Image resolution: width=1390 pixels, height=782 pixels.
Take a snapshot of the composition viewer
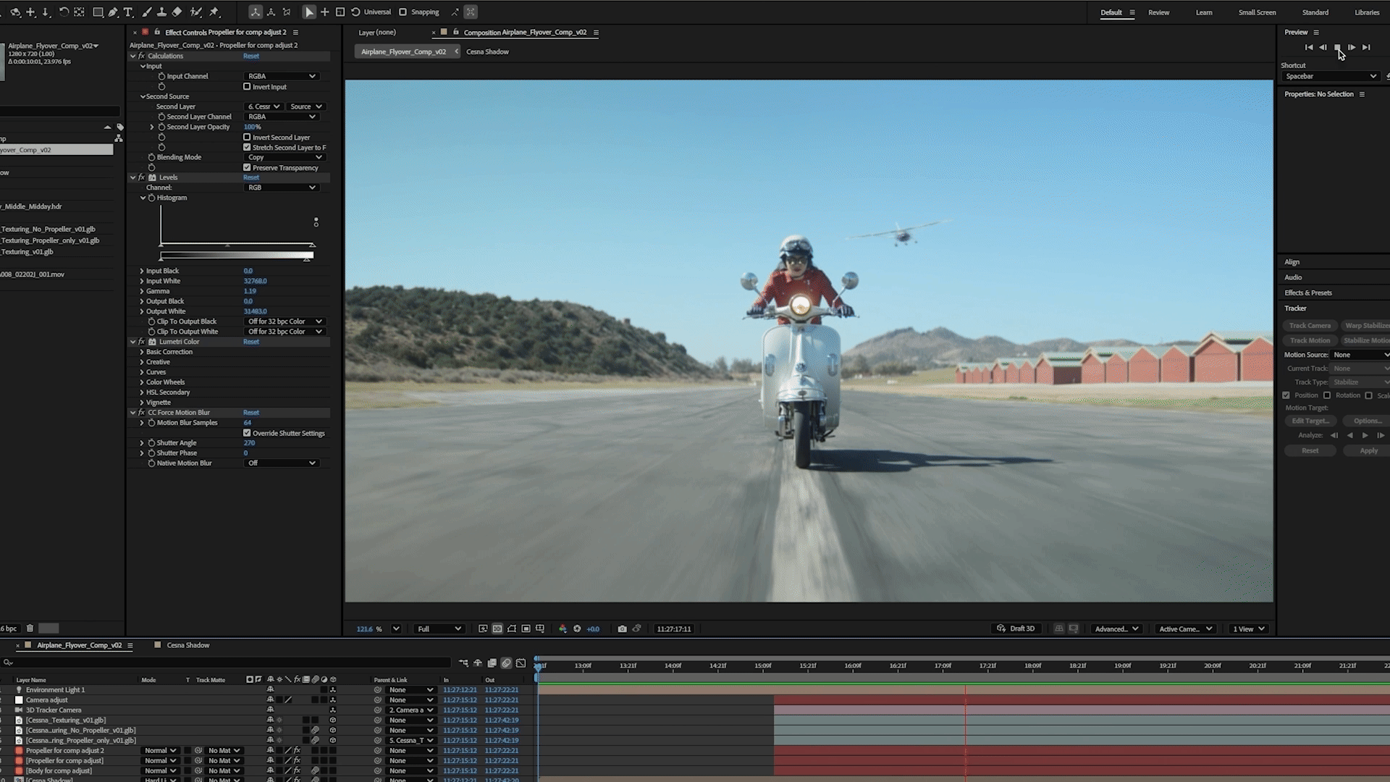622,628
